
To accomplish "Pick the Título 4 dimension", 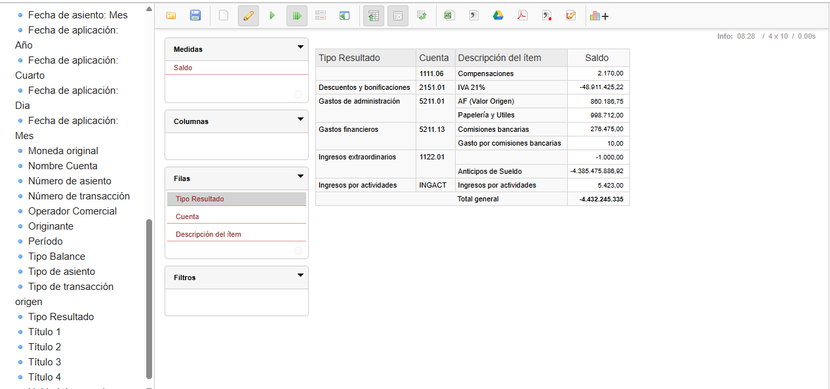I will tap(45, 377).
